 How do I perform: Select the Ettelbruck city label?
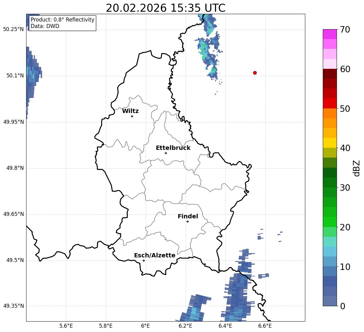173,148
